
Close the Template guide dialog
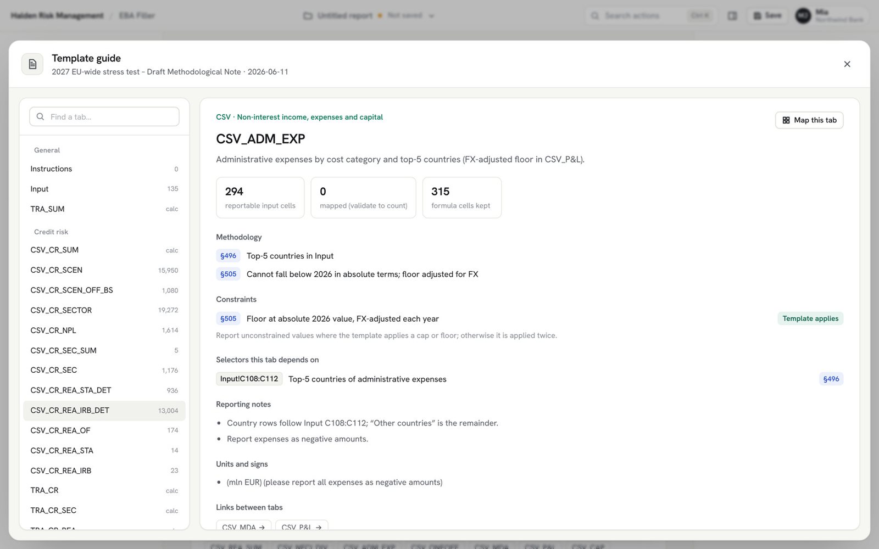(x=847, y=64)
